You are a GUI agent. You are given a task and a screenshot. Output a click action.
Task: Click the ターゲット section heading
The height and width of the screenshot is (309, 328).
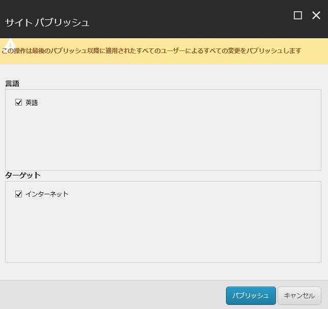pos(23,175)
